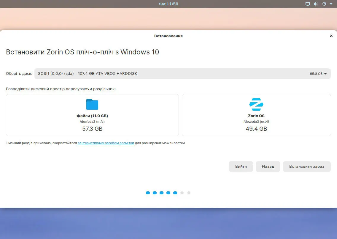Screen dimensions: 337x239
Task: Close the Встановлення installer window
Action: point(331,36)
